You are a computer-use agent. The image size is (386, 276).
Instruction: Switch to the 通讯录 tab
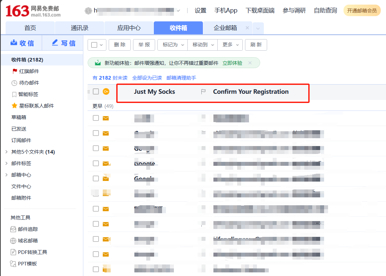click(79, 28)
